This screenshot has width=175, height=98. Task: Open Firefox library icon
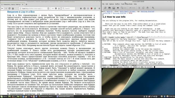click(81, 8)
